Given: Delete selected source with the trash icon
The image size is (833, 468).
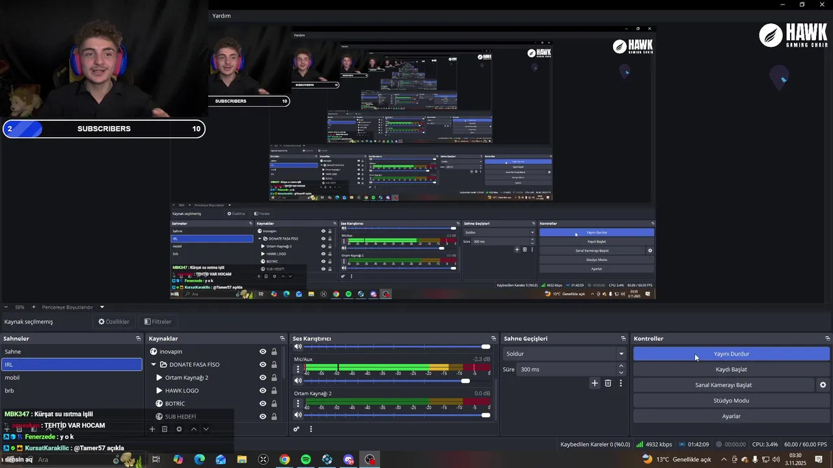Looking at the screenshot, I should 165,429.
